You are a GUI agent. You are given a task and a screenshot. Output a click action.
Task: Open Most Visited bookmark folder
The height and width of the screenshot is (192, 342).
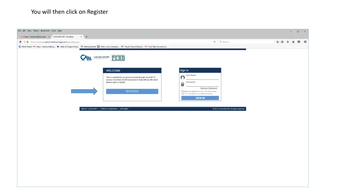[x=25, y=47]
